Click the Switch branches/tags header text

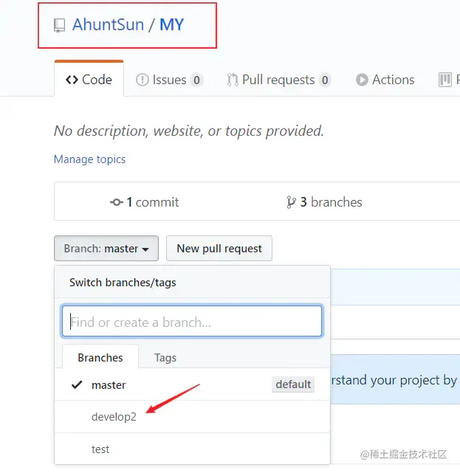point(123,283)
